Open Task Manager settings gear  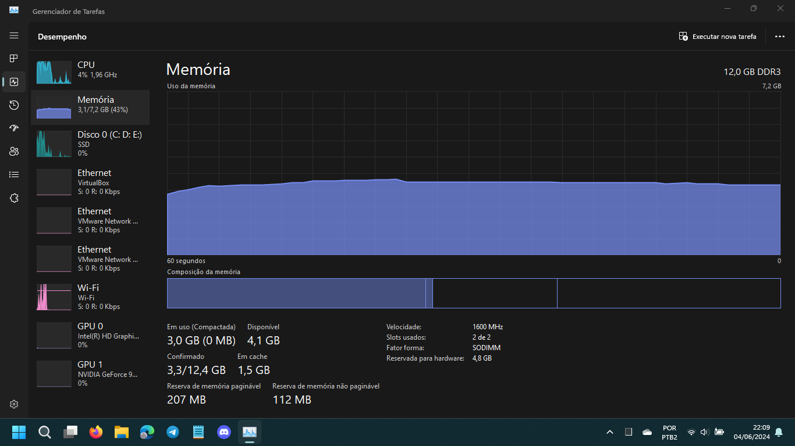pyautogui.click(x=14, y=404)
